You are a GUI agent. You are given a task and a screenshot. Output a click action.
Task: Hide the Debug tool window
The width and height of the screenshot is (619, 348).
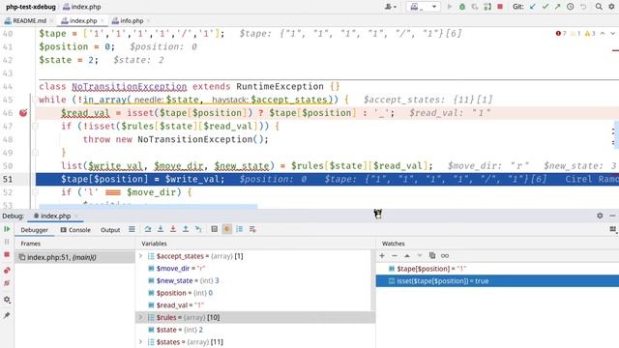(x=612, y=216)
